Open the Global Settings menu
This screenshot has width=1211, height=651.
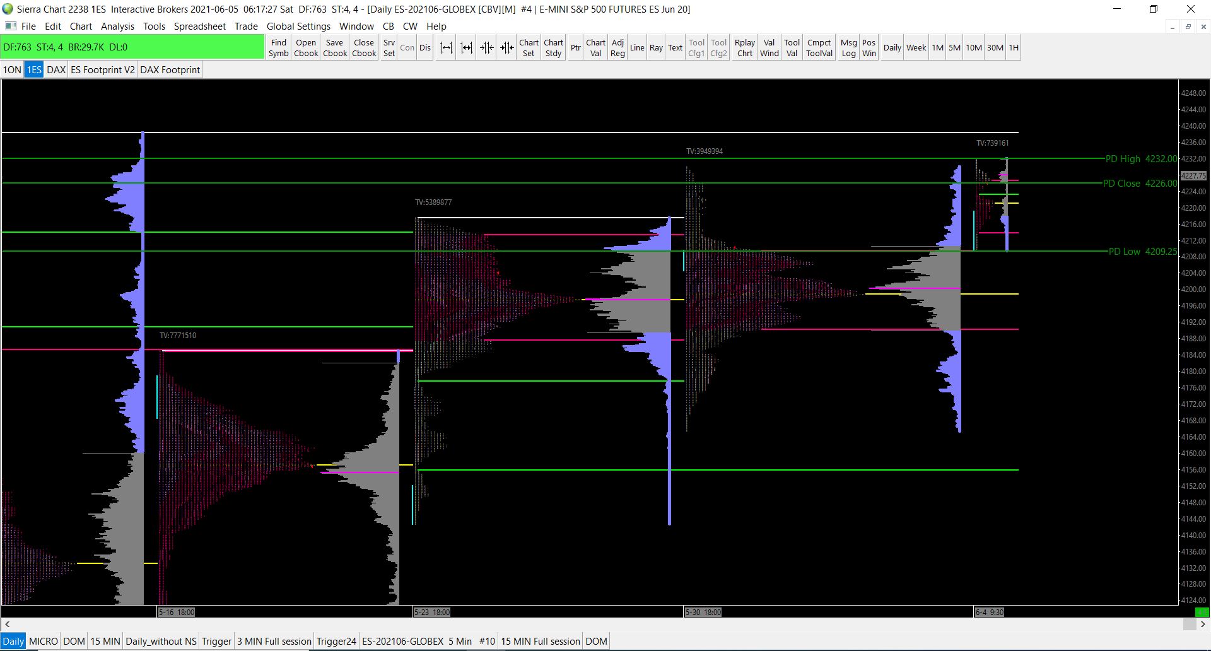pos(298,26)
